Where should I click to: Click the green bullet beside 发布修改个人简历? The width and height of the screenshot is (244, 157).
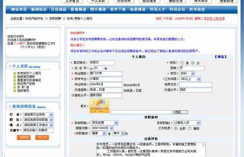[15, 73]
